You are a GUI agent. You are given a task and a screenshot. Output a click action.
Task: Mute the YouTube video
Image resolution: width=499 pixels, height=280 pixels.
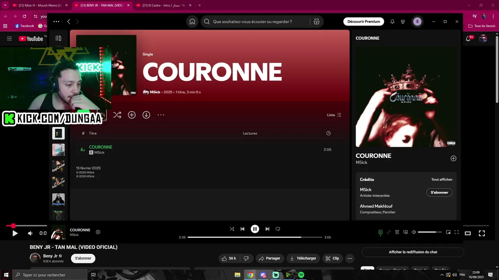pos(30,233)
